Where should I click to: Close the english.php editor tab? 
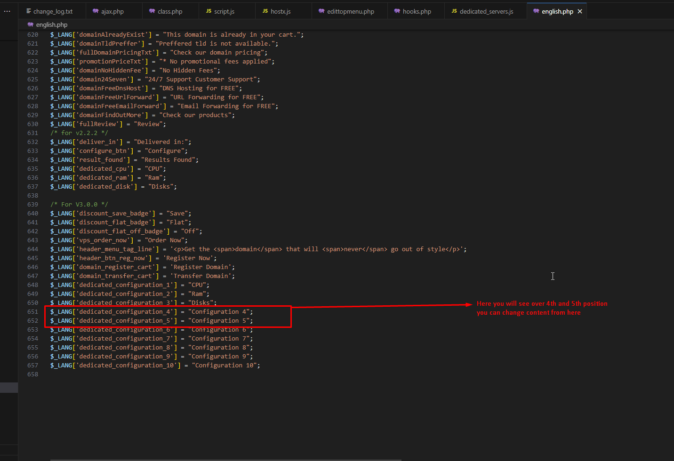pyautogui.click(x=580, y=11)
